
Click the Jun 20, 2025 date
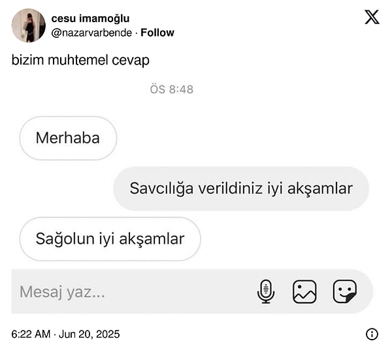(x=90, y=334)
